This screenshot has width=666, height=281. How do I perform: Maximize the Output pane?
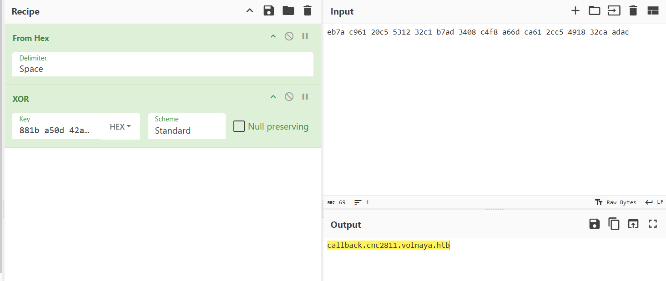tap(652, 224)
